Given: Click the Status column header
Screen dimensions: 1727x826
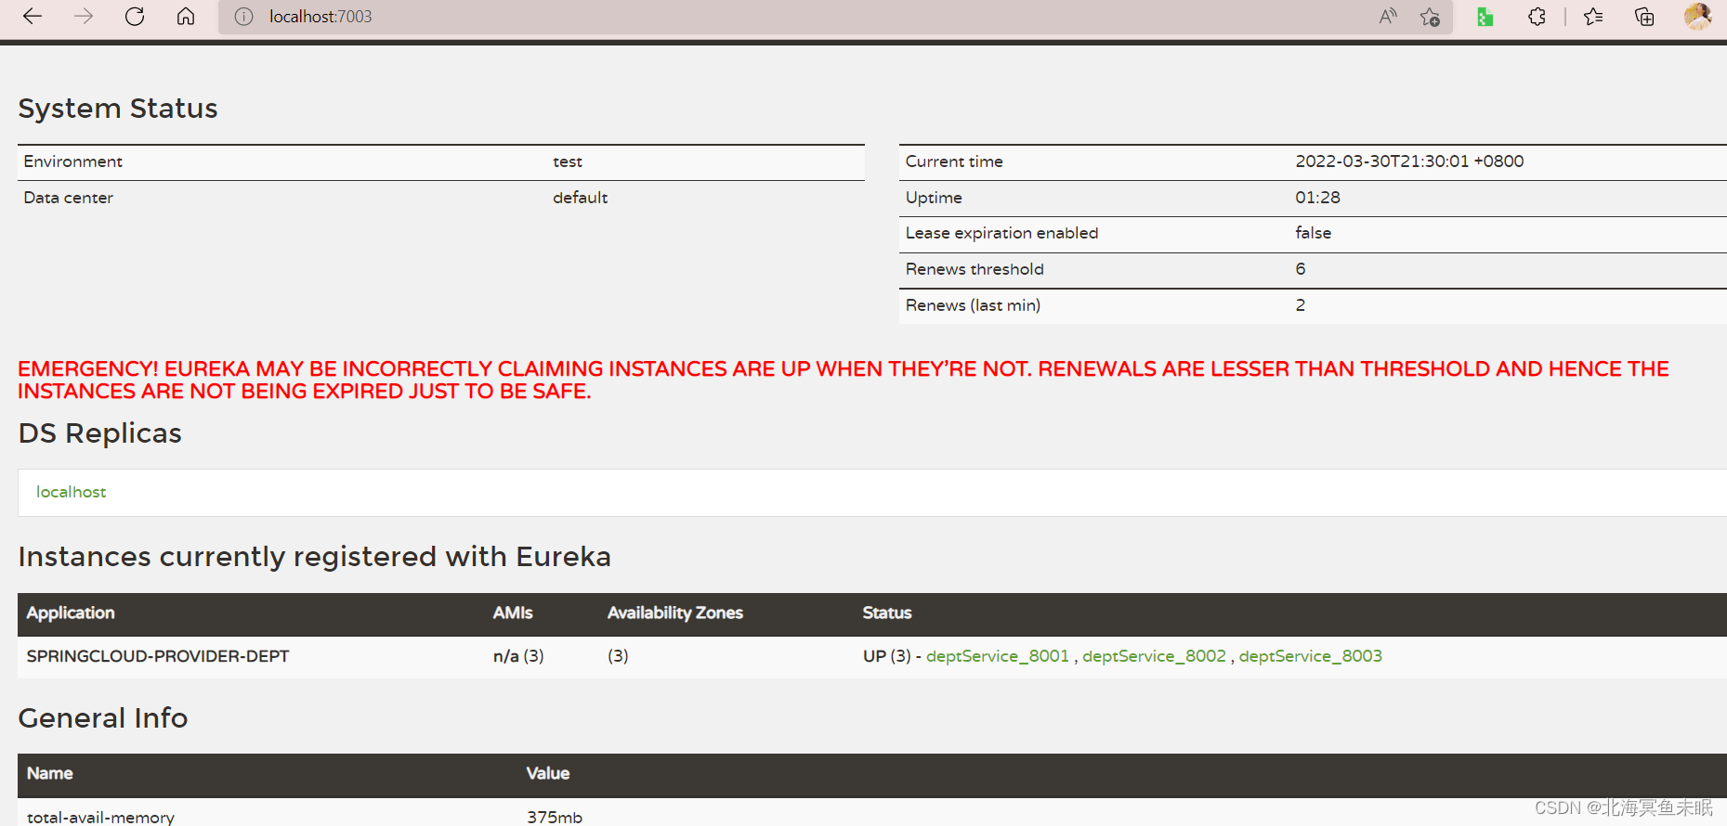Looking at the screenshot, I should tap(887, 613).
